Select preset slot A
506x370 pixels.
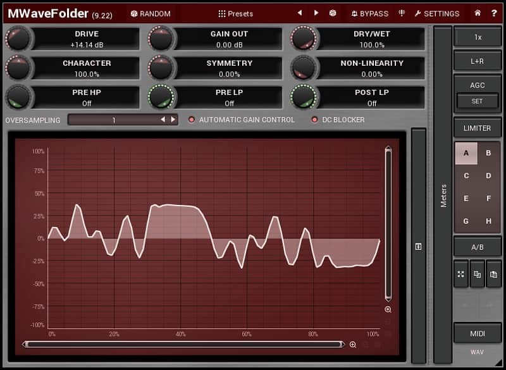coord(466,153)
